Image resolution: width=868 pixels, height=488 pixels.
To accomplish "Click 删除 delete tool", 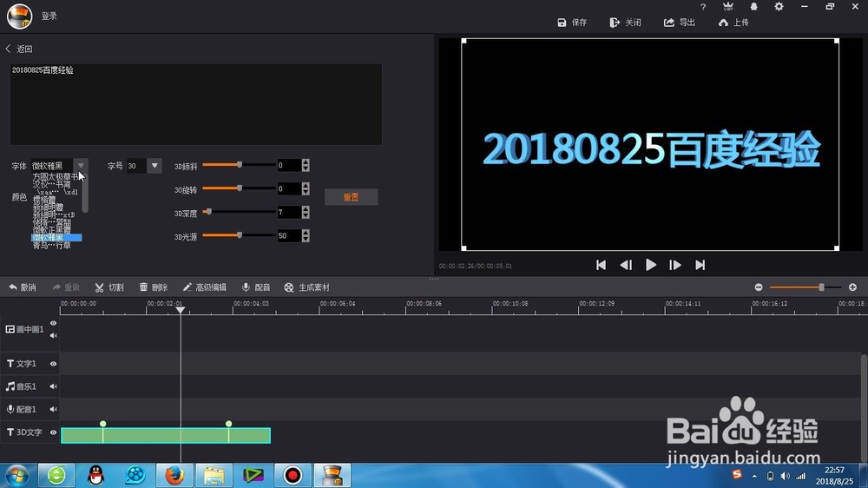I will coord(154,287).
